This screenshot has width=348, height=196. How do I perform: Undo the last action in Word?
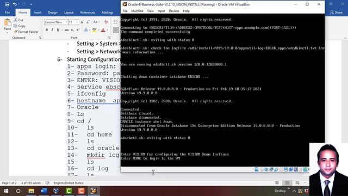pos(15,4)
